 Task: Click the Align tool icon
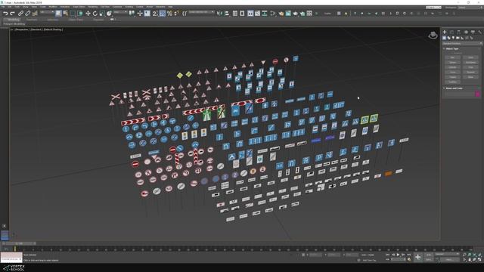coord(227,14)
